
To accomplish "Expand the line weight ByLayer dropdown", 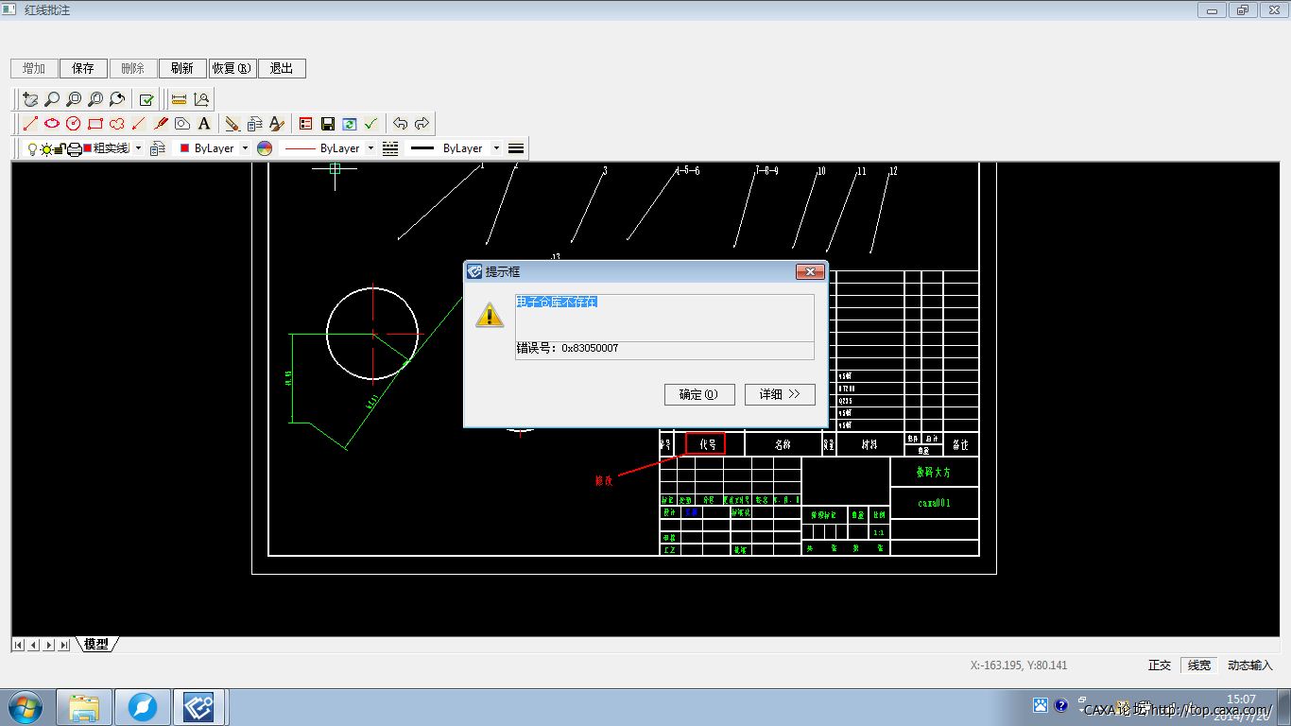I will click(x=497, y=148).
